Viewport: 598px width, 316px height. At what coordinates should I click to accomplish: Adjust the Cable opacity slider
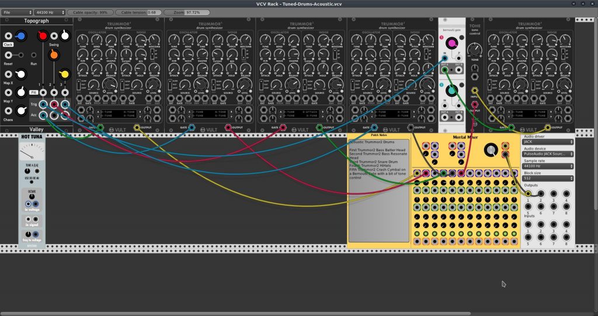[x=91, y=12]
